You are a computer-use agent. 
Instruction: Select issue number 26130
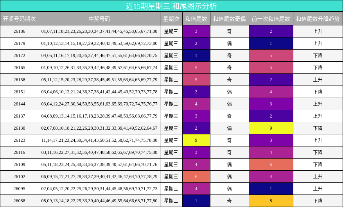20,128
